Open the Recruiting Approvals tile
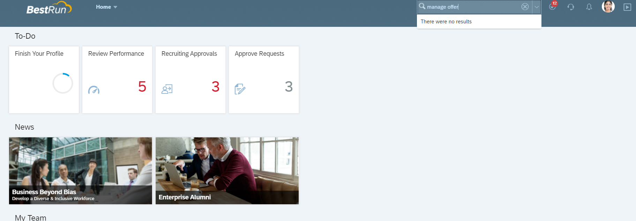 pos(190,80)
